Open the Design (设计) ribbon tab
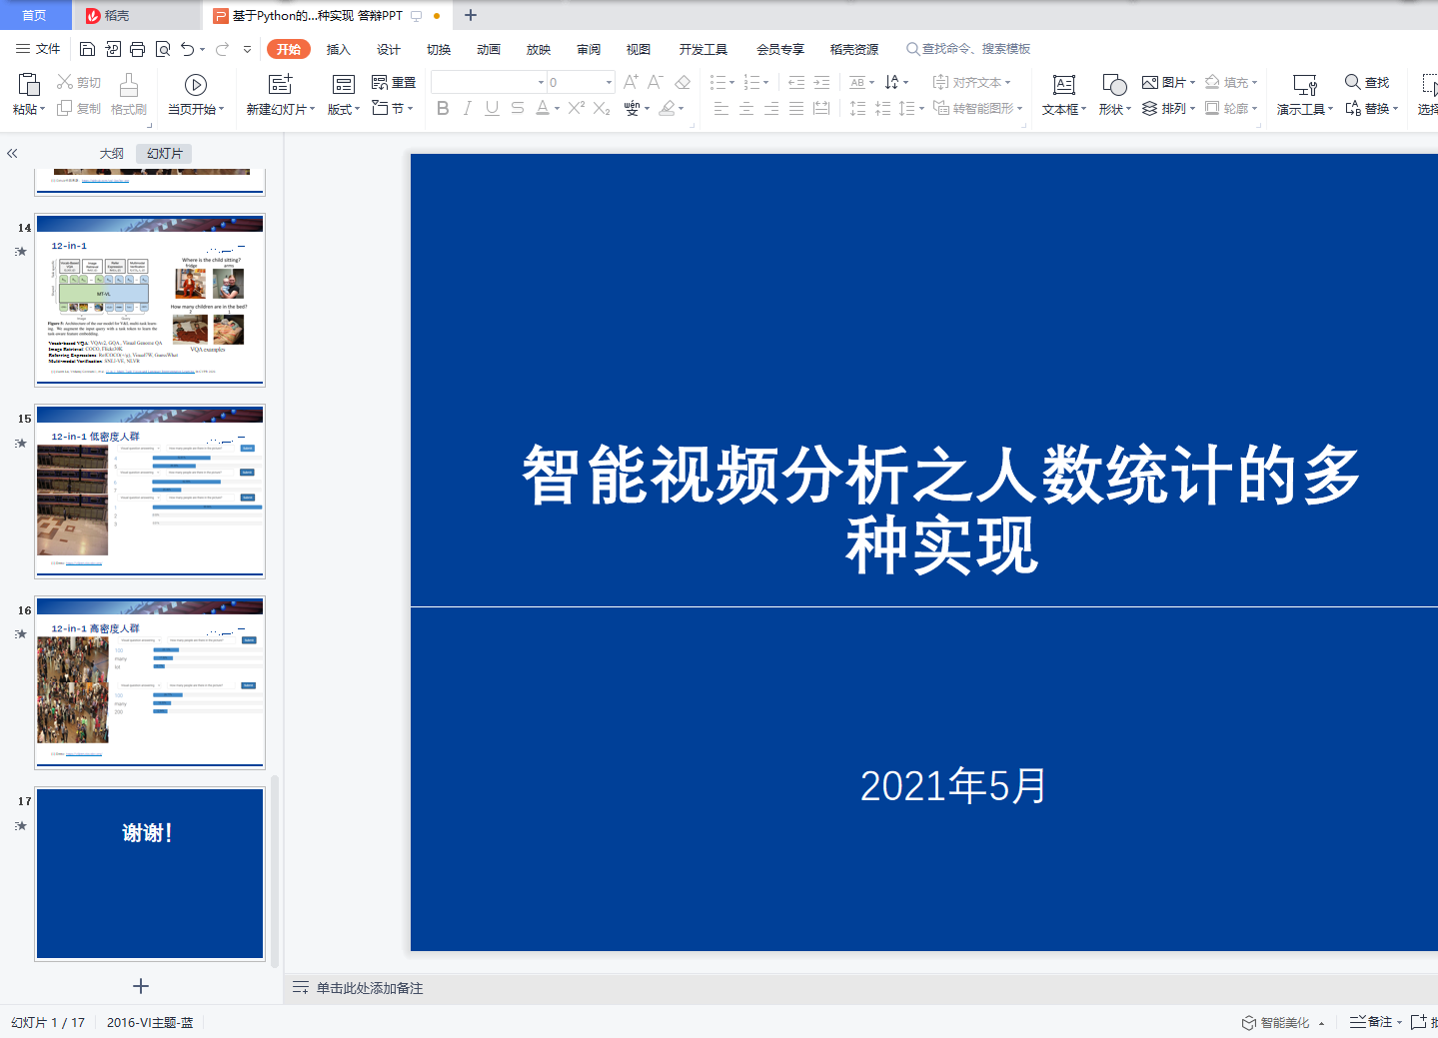This screenshot has width=1438, height=1038. tap(389, 49)
